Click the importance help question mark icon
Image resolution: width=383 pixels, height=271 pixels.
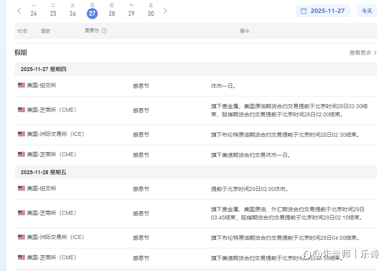point(104,31)
